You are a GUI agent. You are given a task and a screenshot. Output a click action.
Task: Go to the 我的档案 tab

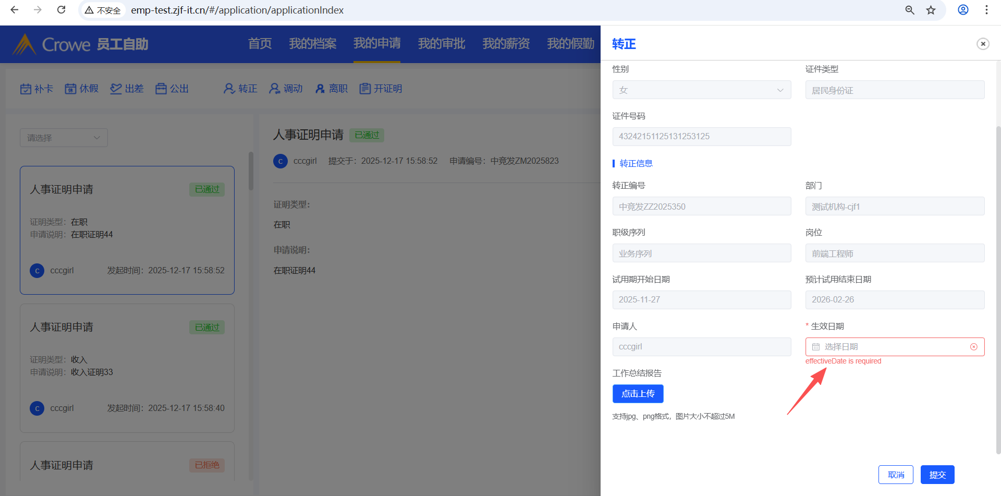pyautogui.click(x=313, y=44)
